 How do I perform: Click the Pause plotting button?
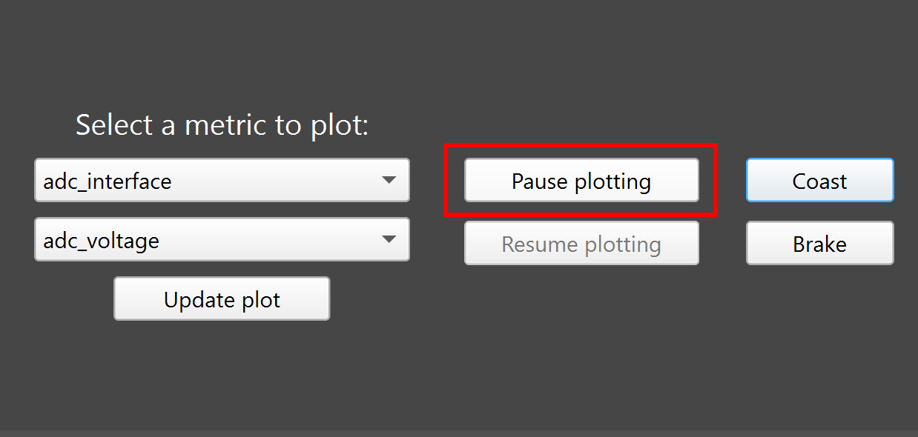581,180
